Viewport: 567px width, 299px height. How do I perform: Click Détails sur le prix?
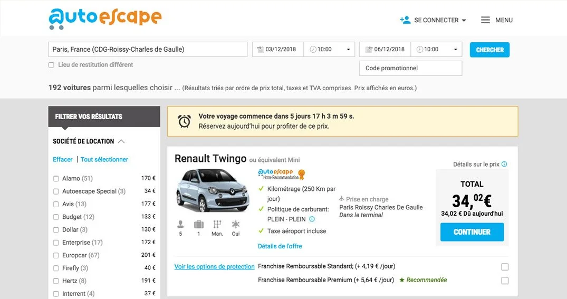(x=476, y=164)
